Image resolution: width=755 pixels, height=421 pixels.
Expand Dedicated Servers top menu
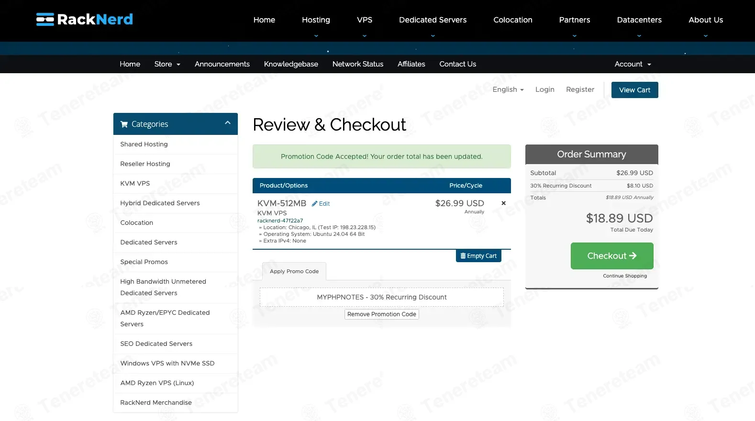point(433,20)
